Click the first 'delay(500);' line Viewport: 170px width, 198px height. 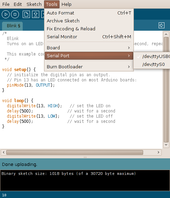pyautogui.click(x=20, y=111)
